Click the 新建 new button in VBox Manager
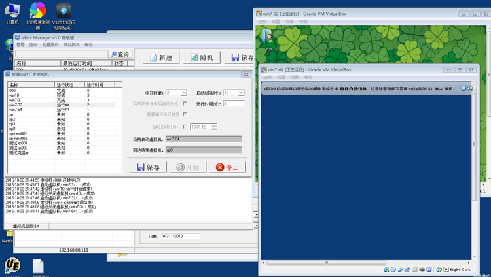This screenshot has height=277, width=491. click(161, 57)
